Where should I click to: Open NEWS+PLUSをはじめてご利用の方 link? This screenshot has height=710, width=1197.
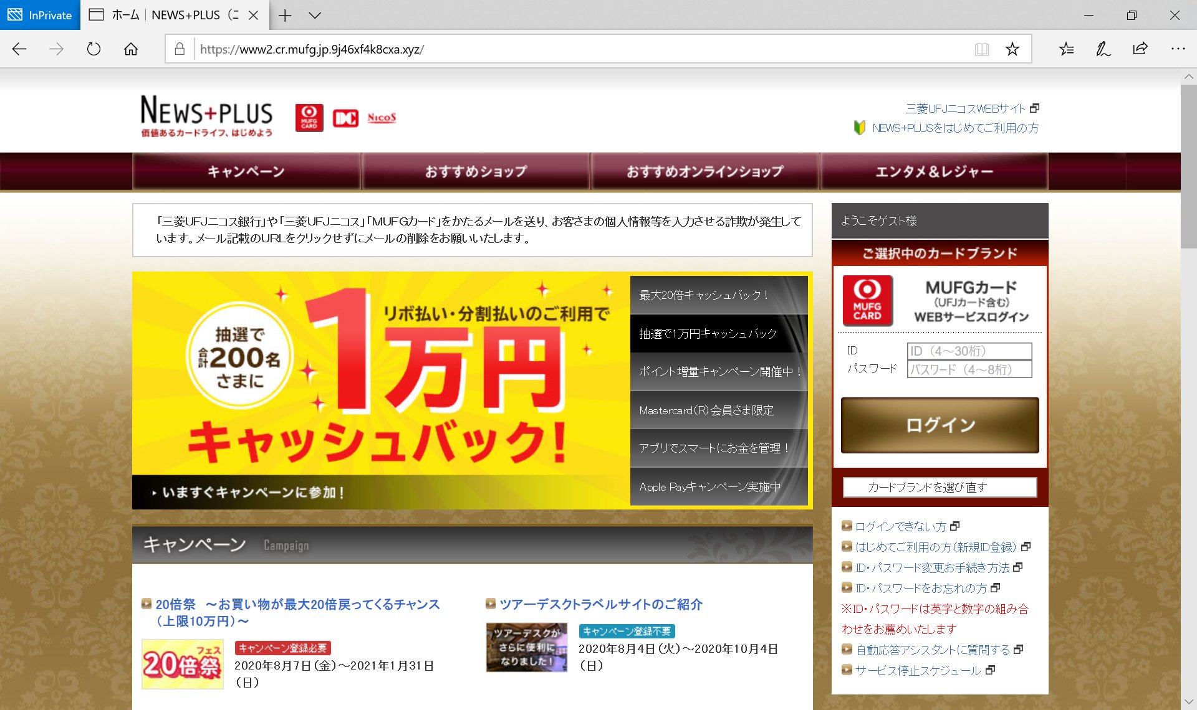tap(955, 128)
